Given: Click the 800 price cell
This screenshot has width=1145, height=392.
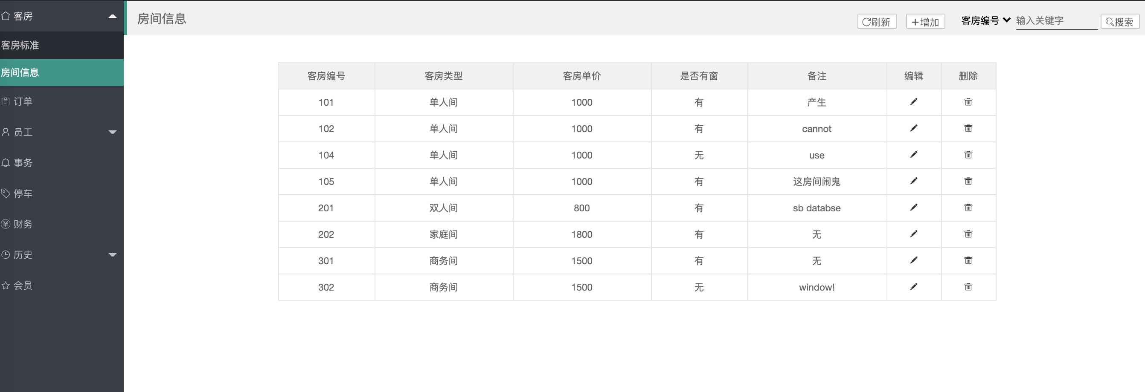Looking at the screenshot, I should coord(582,208).
